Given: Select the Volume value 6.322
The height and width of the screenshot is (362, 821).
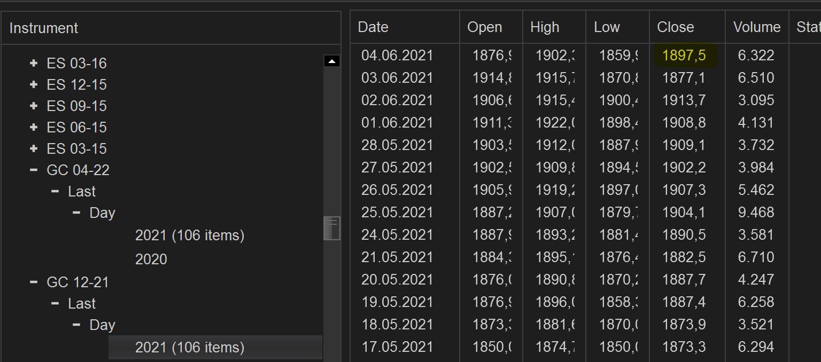Looking at the screenshot, I should (x=756, y=56).
